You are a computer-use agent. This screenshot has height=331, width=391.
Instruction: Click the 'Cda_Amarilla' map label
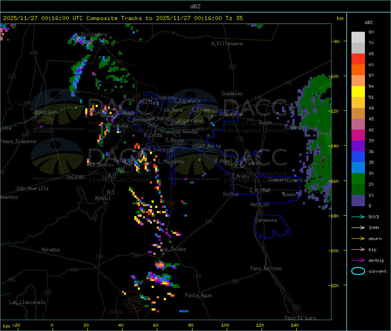(x=33, y=188)
